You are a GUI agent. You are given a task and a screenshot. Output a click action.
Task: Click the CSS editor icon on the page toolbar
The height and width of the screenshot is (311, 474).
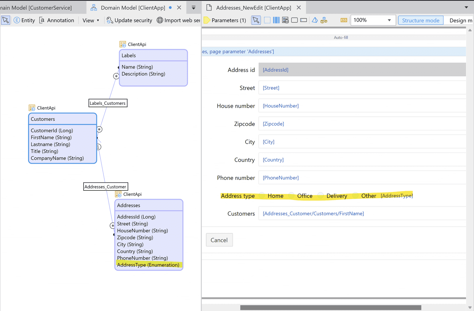click(344, 20)
